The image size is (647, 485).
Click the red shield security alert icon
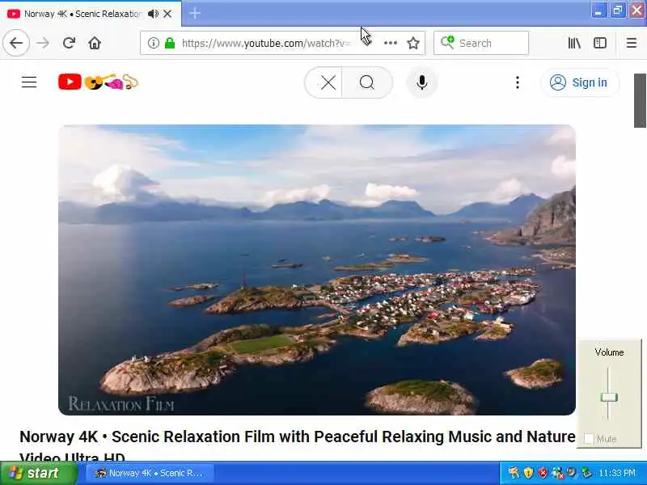click(543, 473)
